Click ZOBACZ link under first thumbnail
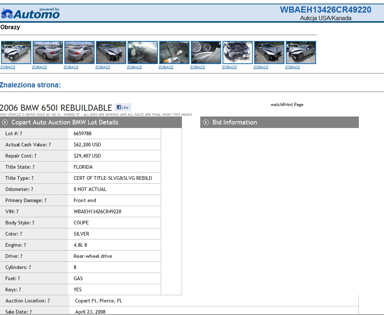Screen dimensions: 384x315 click(8, 67)
